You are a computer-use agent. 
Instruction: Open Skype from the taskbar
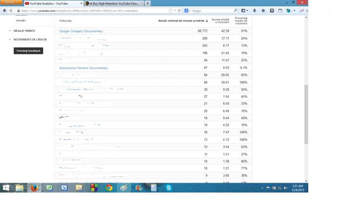click(169, 188)
